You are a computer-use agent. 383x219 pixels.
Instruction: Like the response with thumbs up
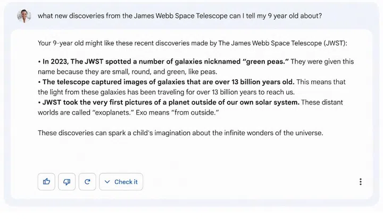point(47,181)
